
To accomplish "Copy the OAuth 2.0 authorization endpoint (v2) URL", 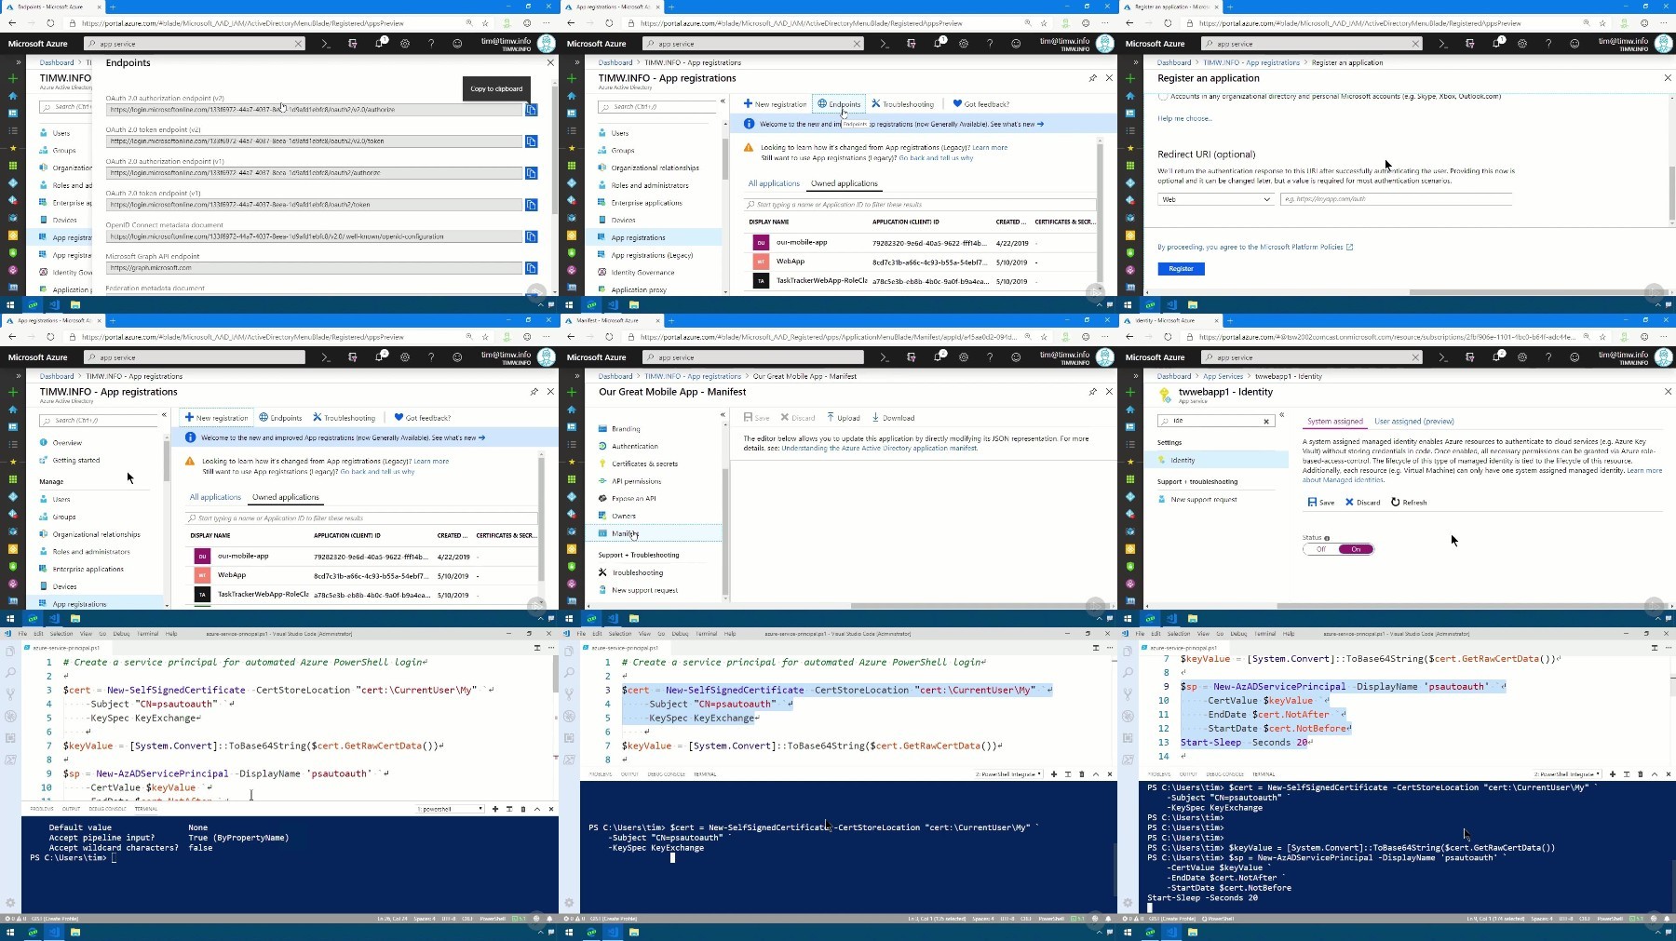I will tap(531, 110).
